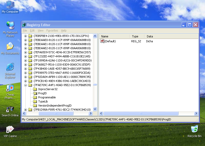Click the tree pane scroll down arrow
Image resolution: width=205 pixels, height=146 pixels.
[95, 109]
